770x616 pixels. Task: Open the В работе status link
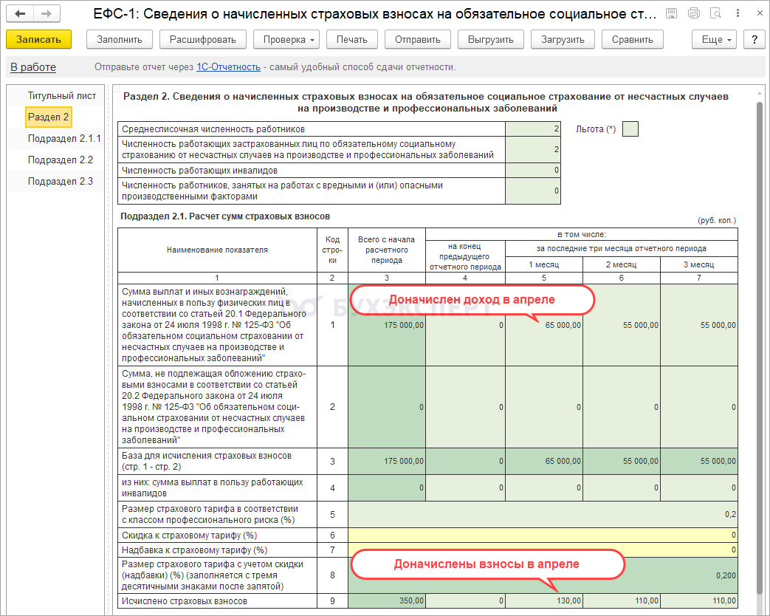[33, 67]
